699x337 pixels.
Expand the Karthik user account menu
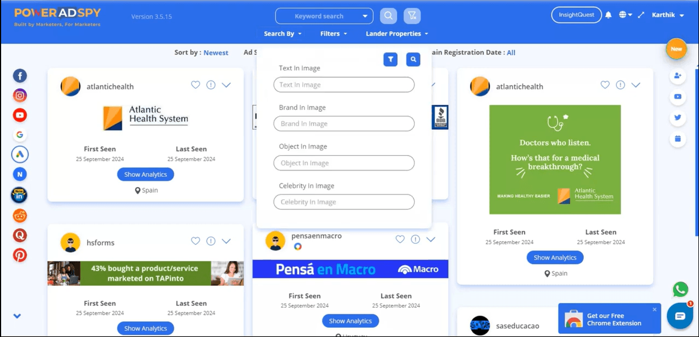[668, 15]
